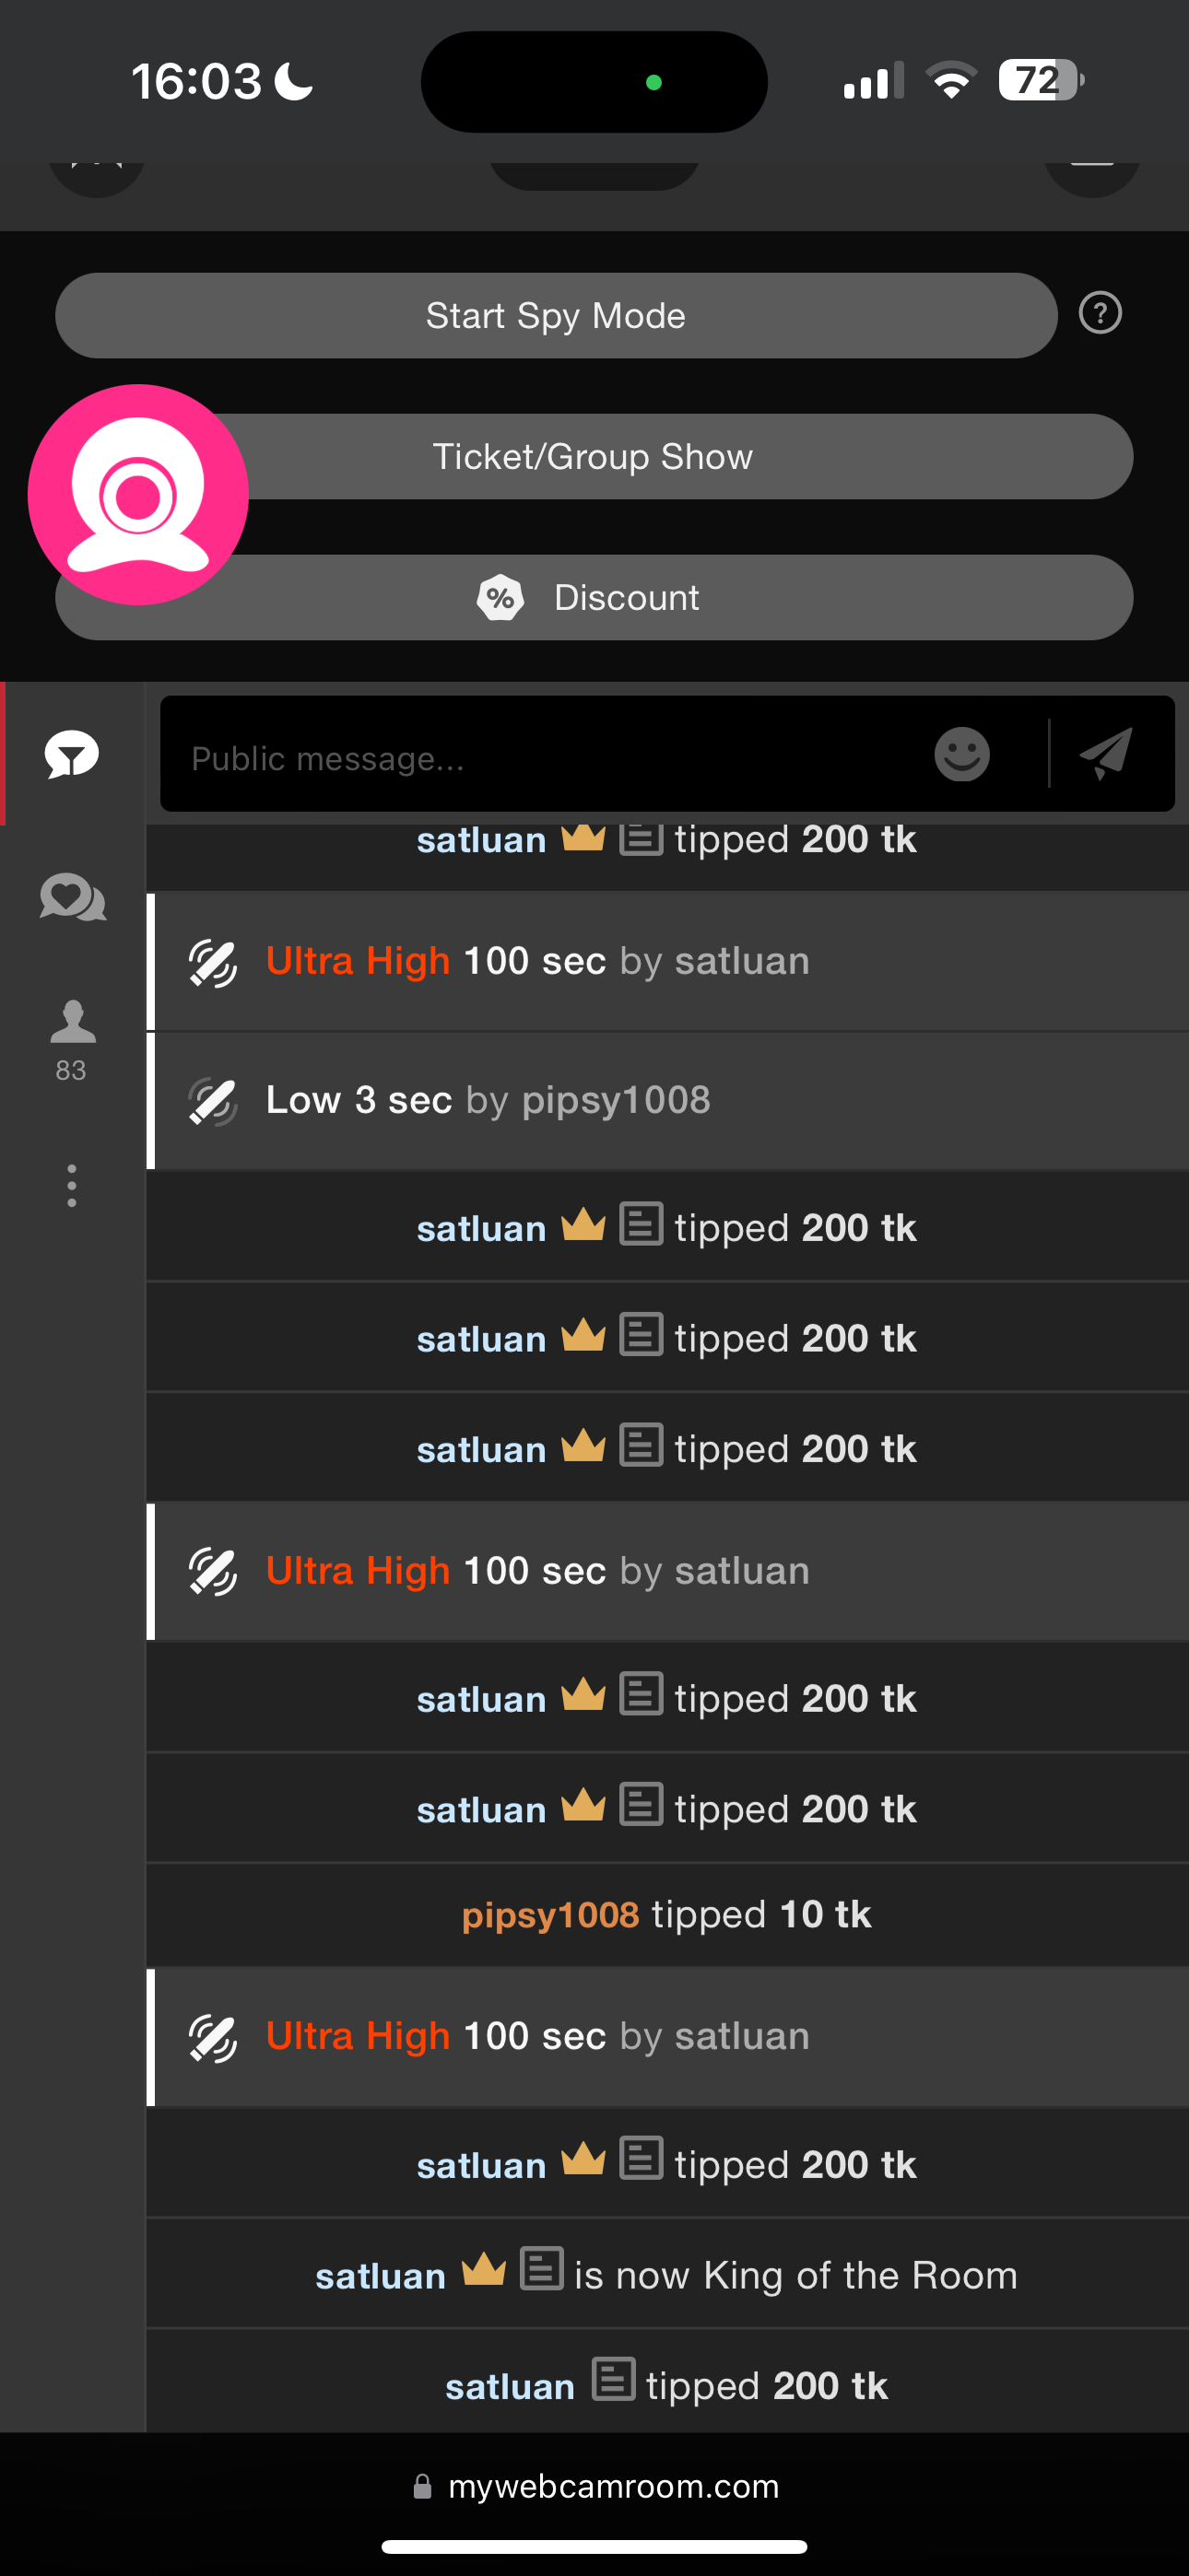Tap the pink webcam floating icon
Image resolution: width=1189 pixels, height=2576 pixels.
(x=138, y=495)
